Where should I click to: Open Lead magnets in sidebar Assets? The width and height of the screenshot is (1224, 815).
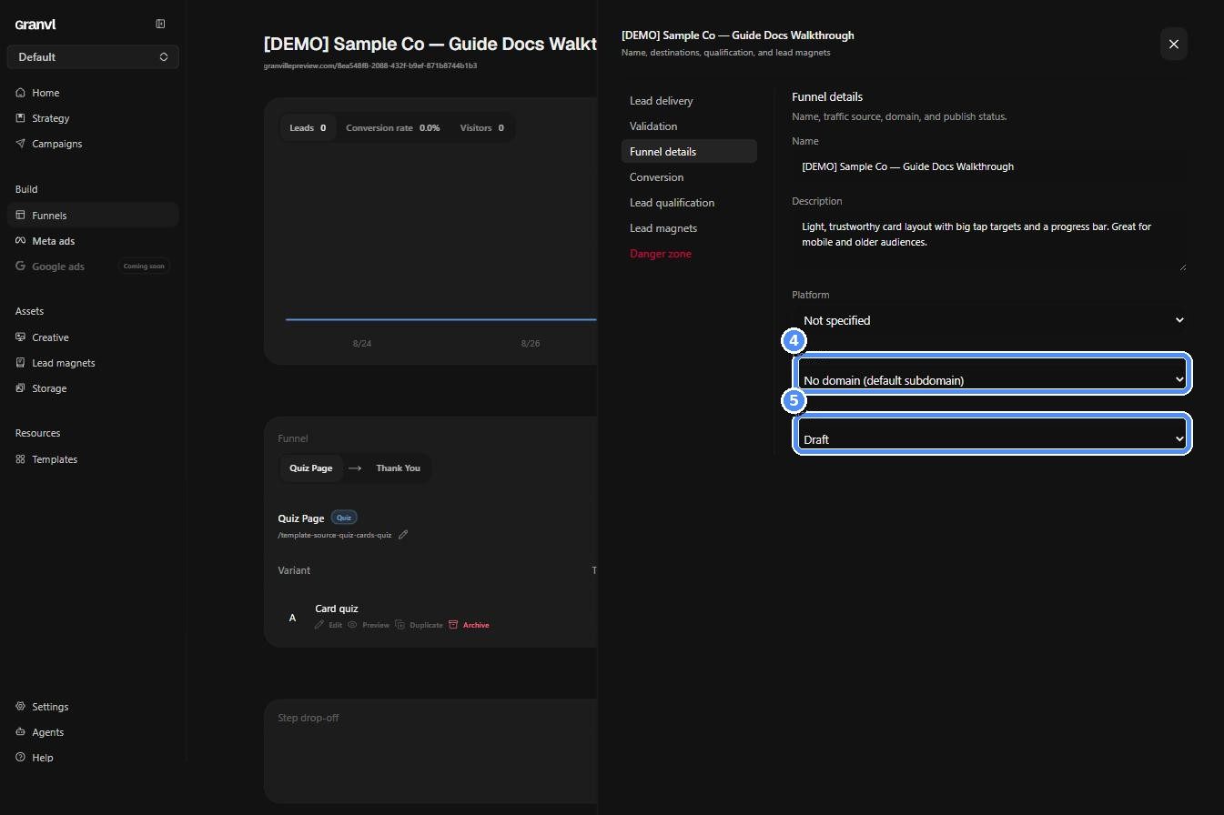point(93,363)
